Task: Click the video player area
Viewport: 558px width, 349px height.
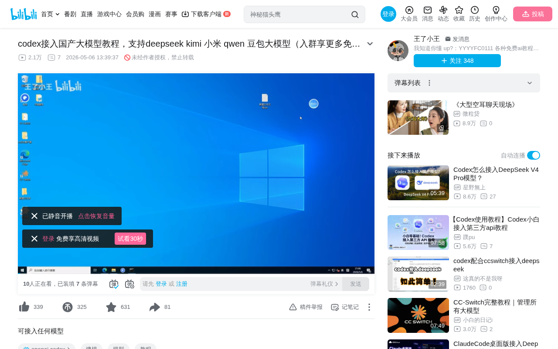Action: point(196,174)
